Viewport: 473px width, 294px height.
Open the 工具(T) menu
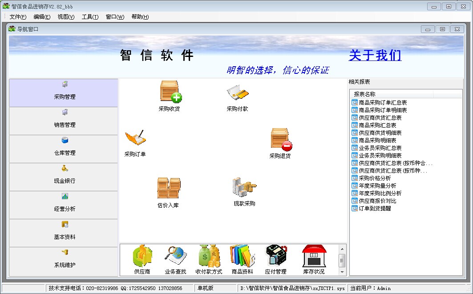(90, 17)
